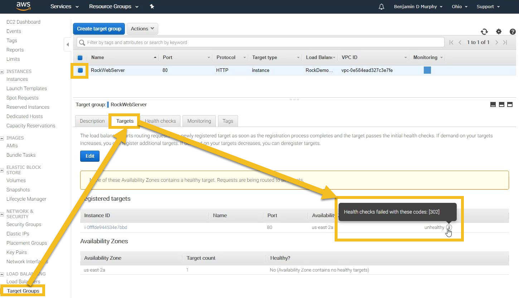Open the Services dropdown menu
This screenshot has width=519, height=298.
coord(64,6)
